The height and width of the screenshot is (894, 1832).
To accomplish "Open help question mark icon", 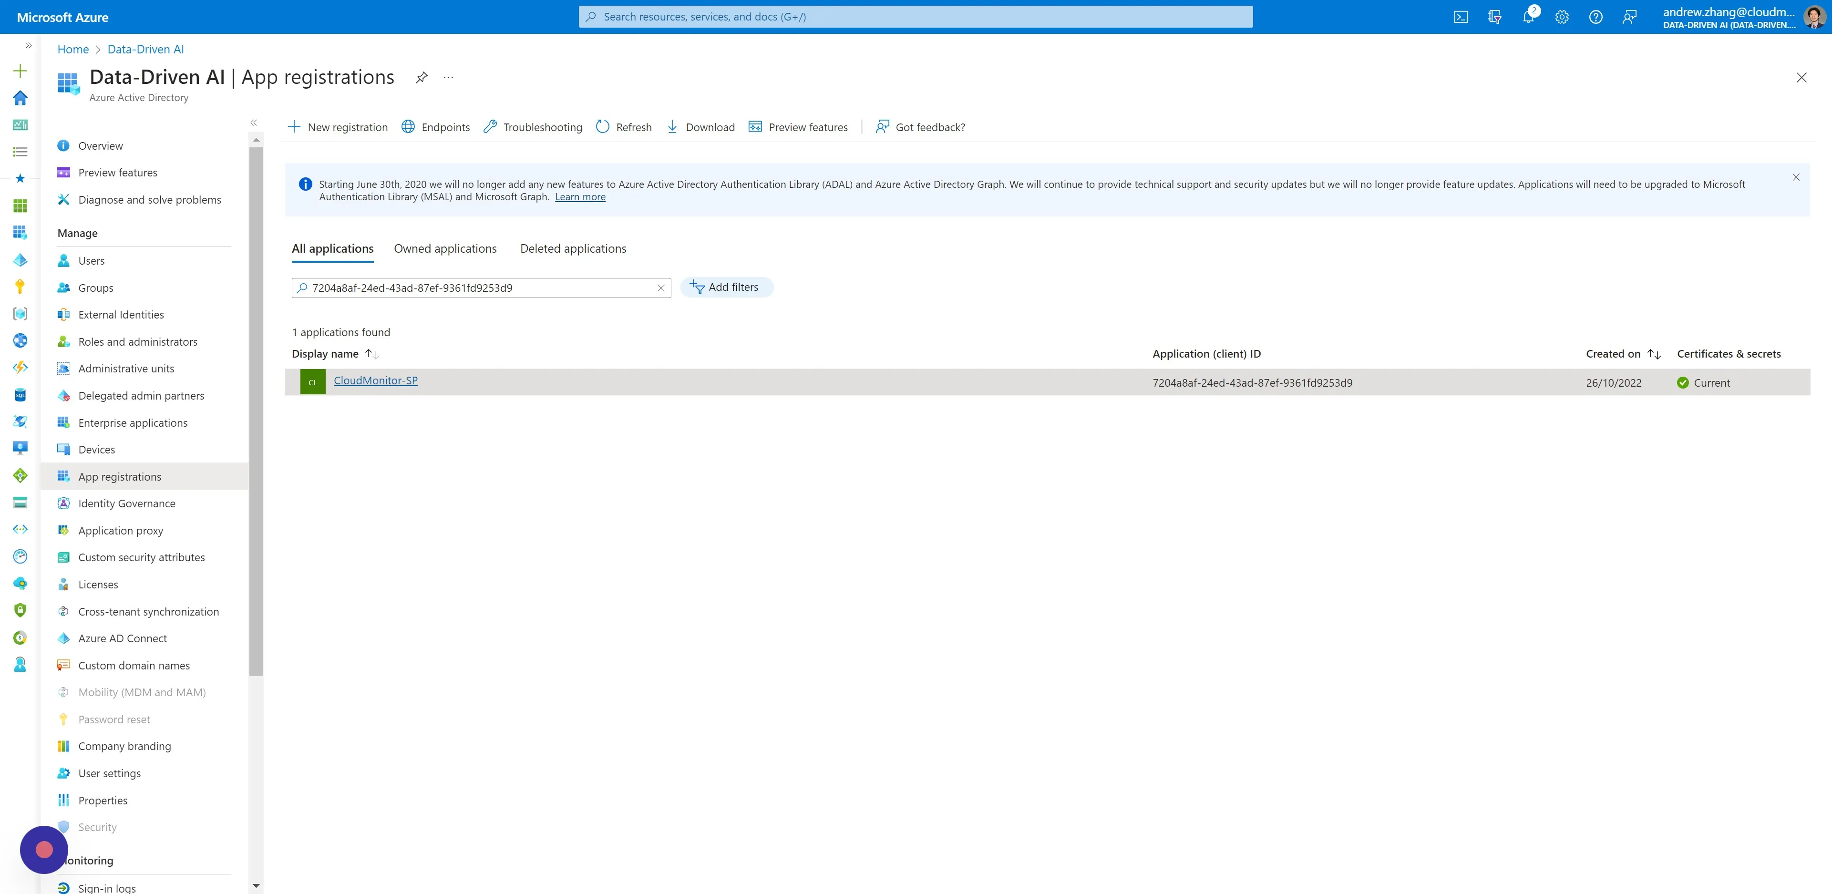I will (1596, 17).
